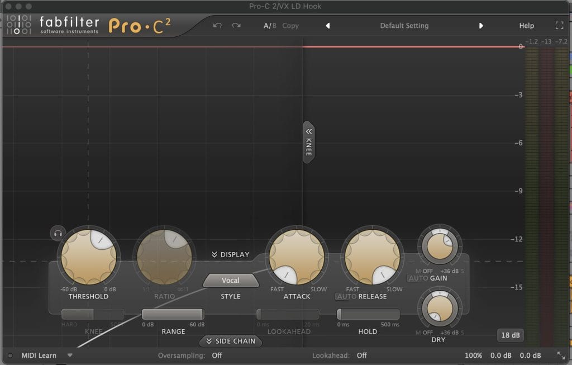Enable Auto Gain toggle

418,278
